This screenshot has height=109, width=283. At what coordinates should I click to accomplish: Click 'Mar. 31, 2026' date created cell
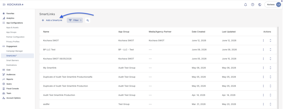pyautogui.click(x=199, y=104)
